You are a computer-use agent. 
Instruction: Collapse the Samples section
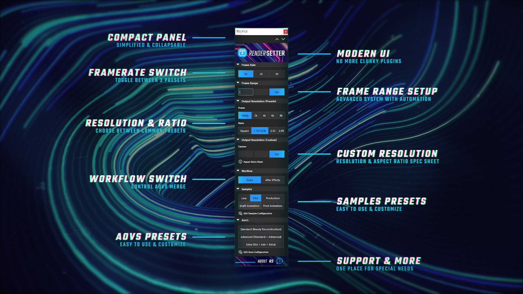coord(238,189)
